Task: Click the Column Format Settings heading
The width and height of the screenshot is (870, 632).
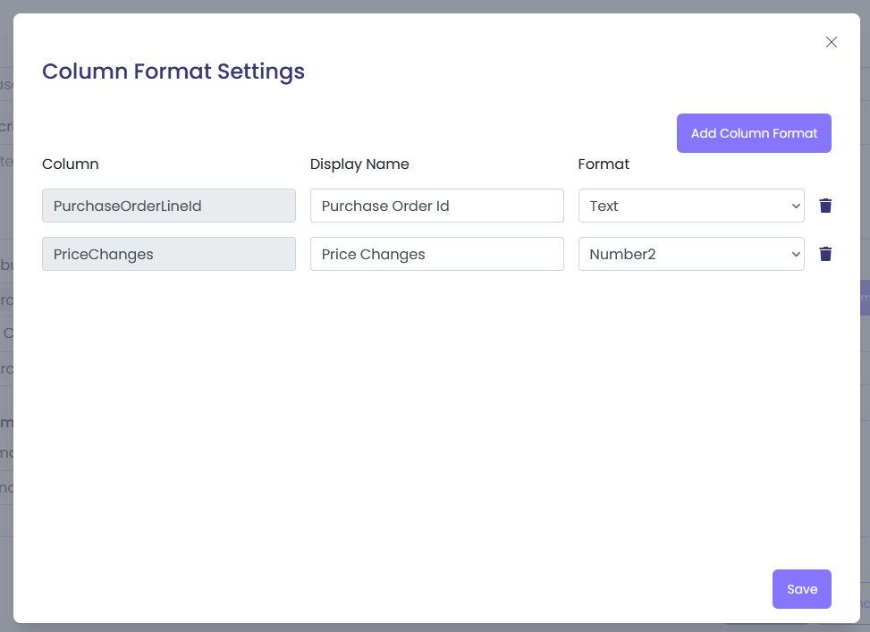Action: [173, 72]
